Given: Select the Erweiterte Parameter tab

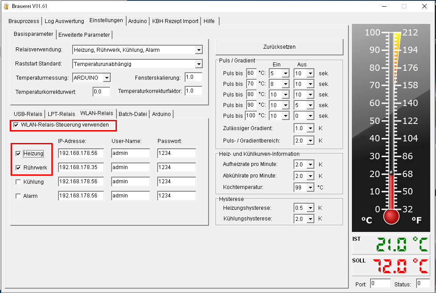Looking at the screenshot, I should [84, 35].
